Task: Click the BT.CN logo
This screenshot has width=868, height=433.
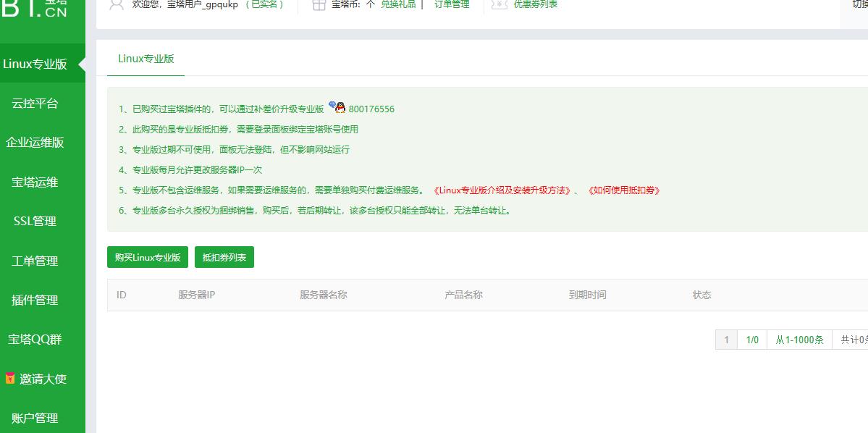Action: [34, 9]
